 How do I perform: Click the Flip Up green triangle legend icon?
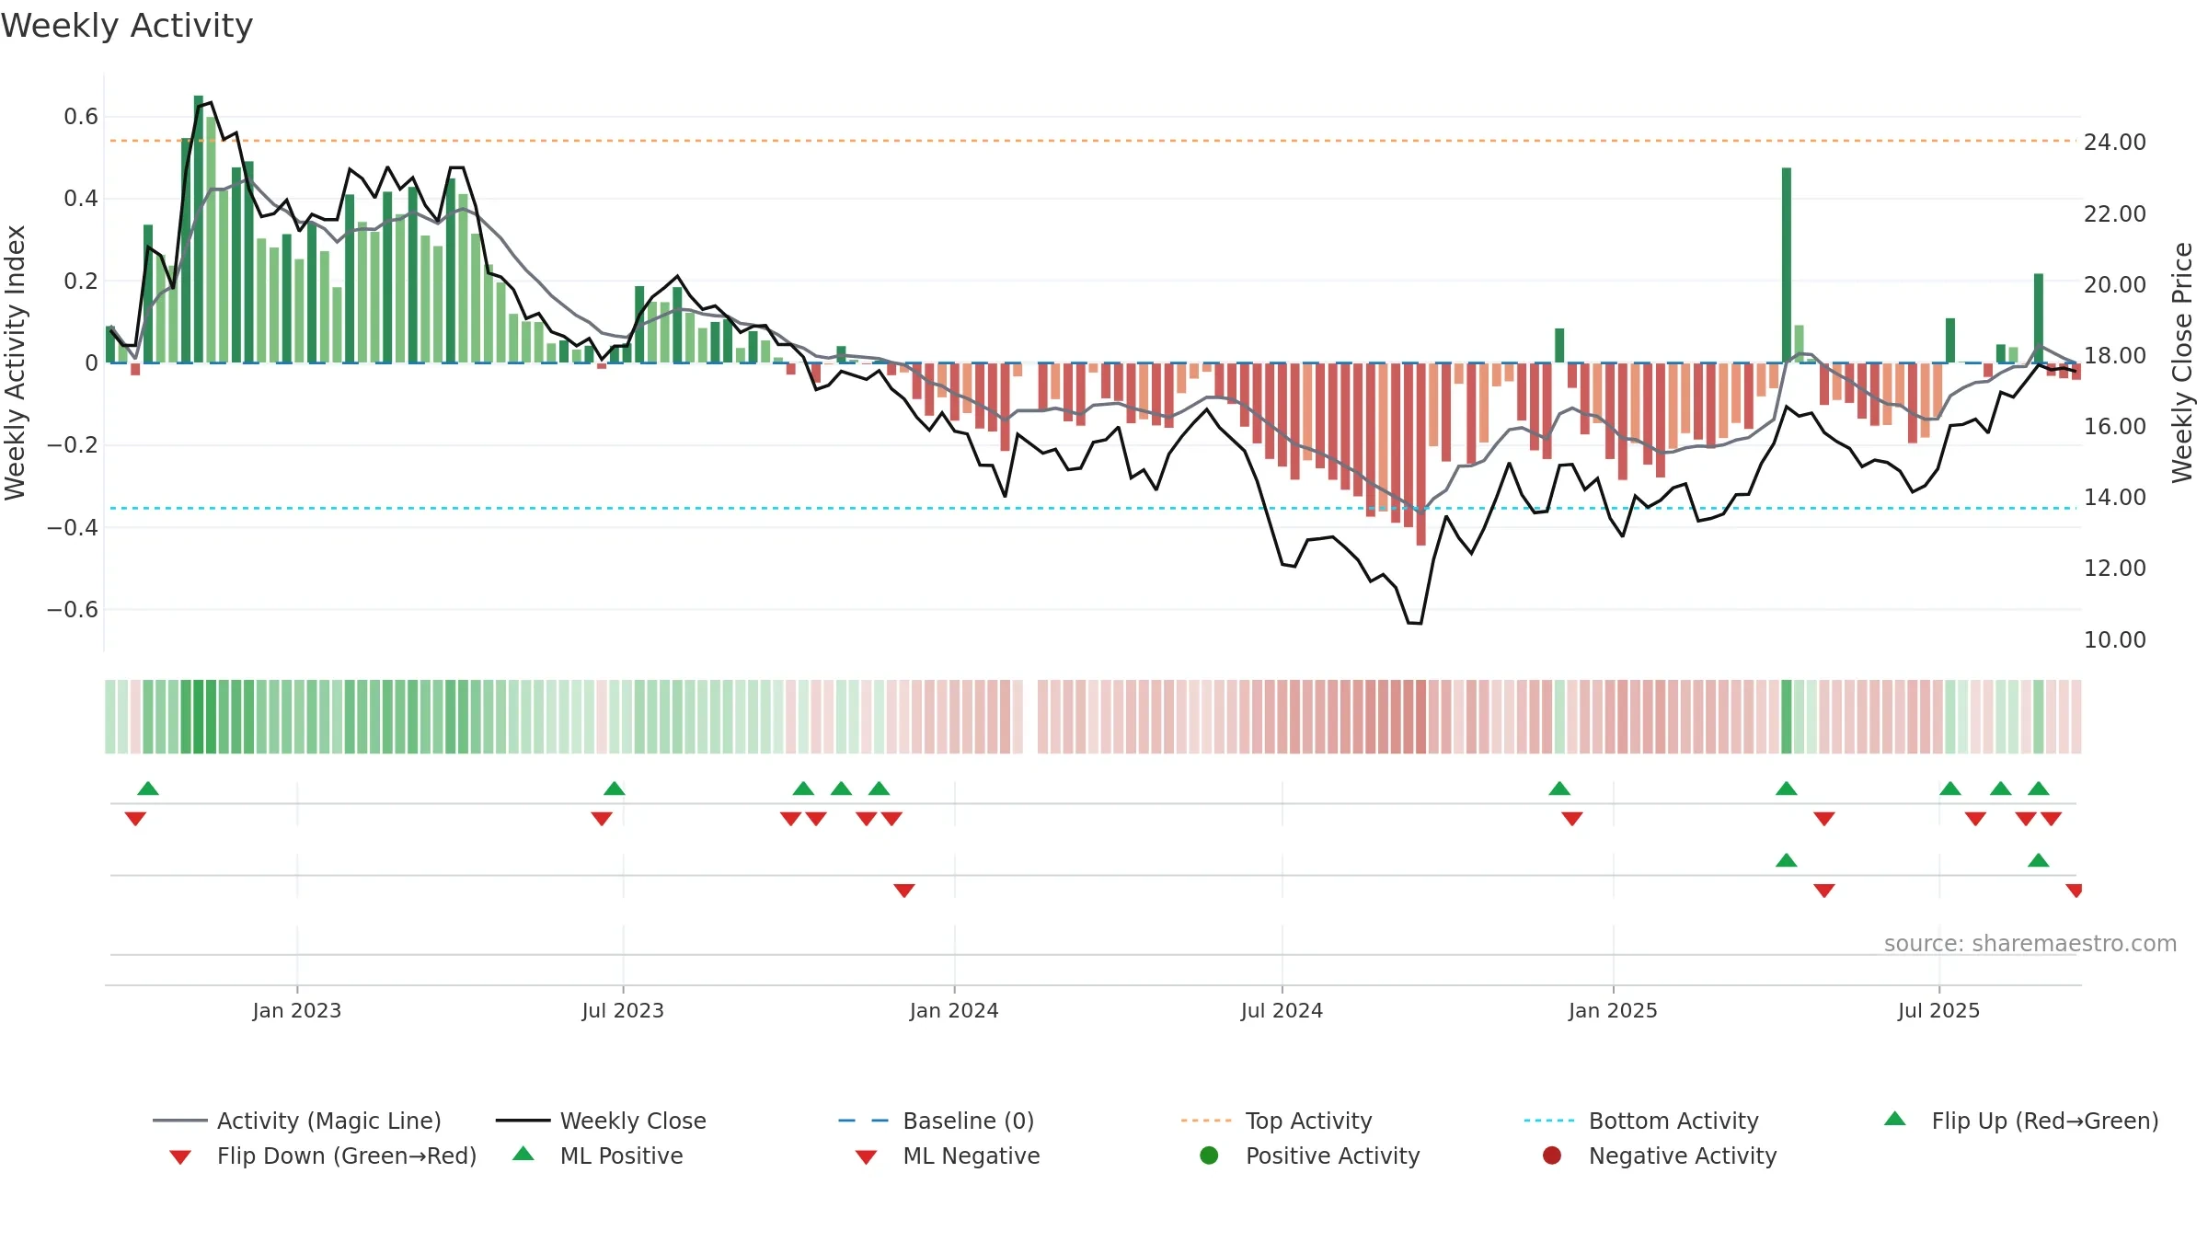(1894, 1119)
